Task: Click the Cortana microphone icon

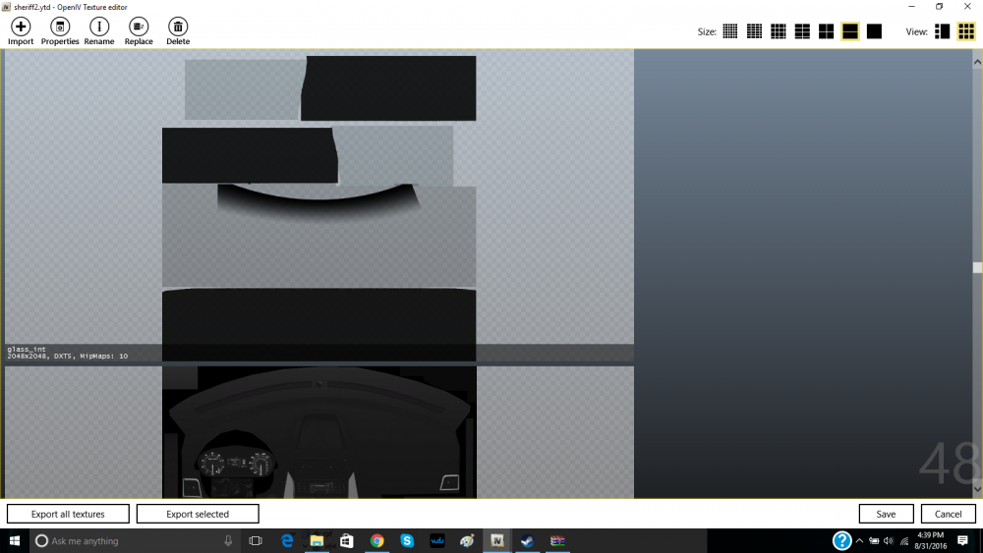Action: pyautogui.click(x=228, y=541)
